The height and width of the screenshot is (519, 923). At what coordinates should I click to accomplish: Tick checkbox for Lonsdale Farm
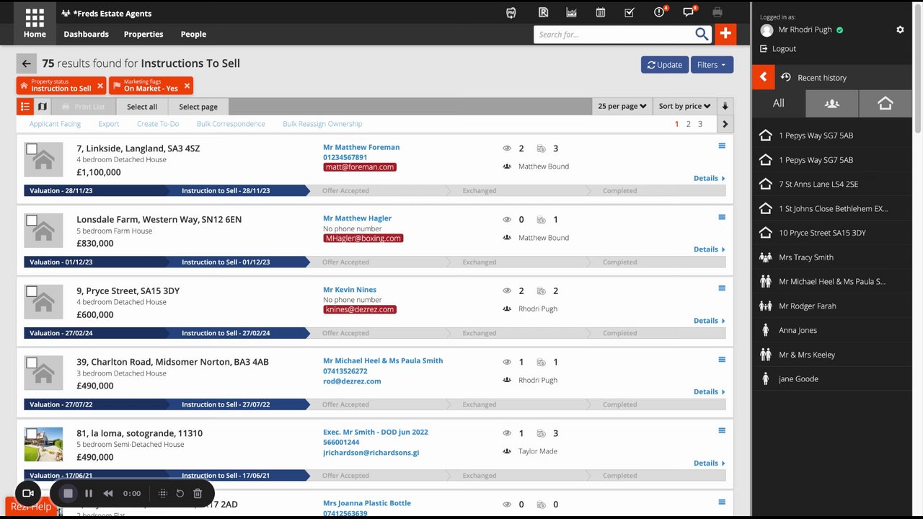coord(31,221)
